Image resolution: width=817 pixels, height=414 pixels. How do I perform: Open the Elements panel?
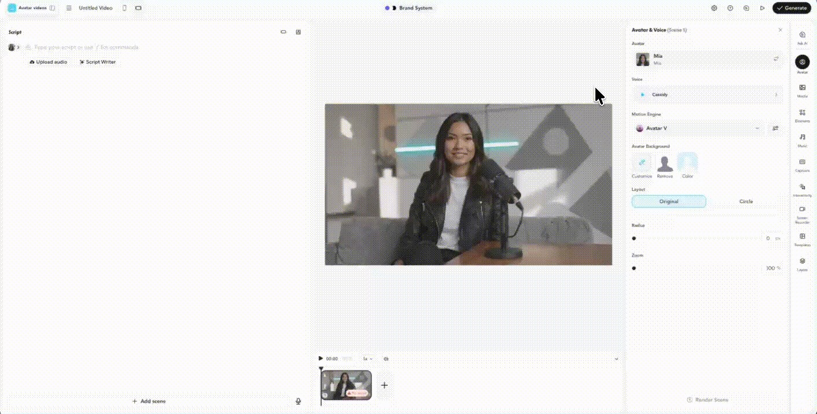[x=802, y=114]
